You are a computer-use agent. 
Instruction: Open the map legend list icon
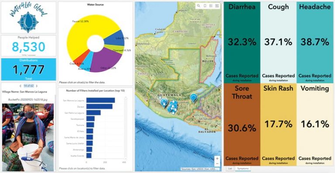click(x=211, y=6)
